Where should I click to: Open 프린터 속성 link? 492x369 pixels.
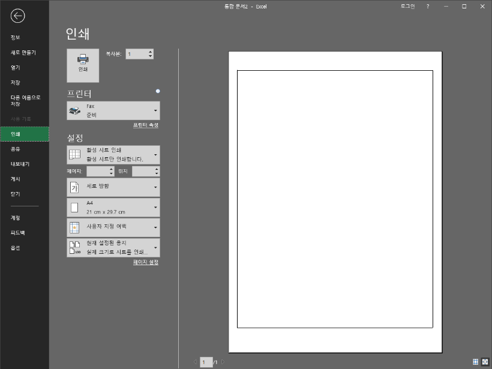tap(146, 125)
